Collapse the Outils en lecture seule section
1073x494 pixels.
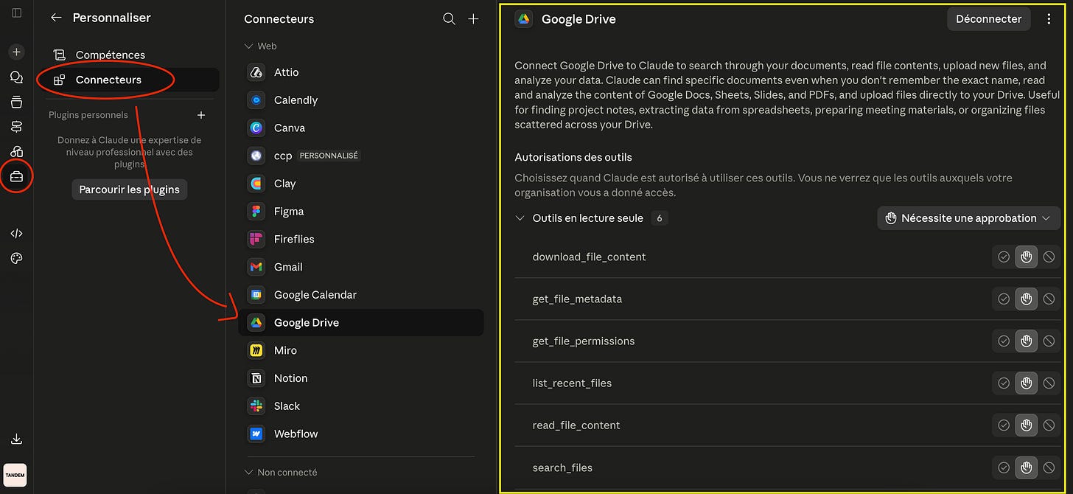click(x=520, y=218)
